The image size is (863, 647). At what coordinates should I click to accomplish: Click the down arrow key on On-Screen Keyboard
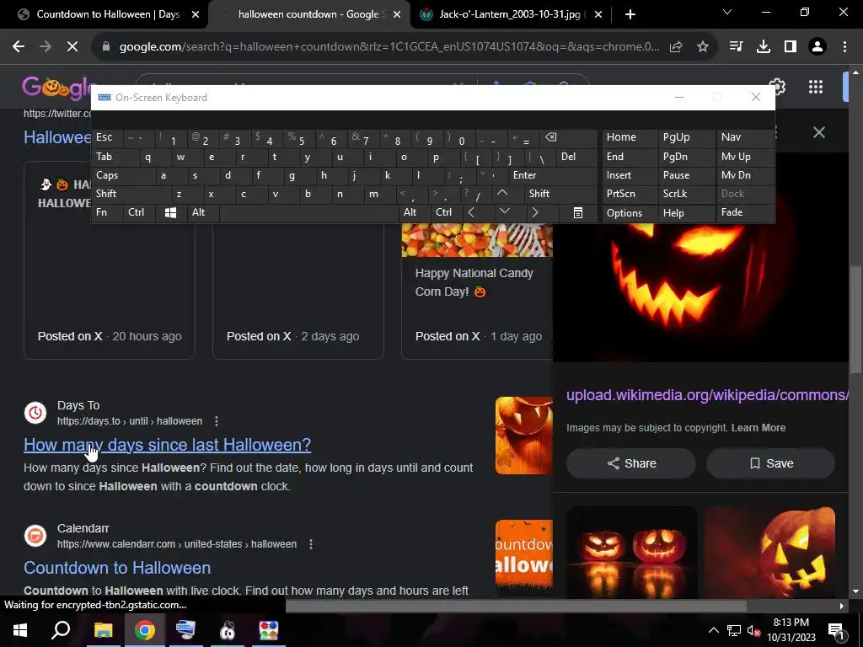click(504, 211)
